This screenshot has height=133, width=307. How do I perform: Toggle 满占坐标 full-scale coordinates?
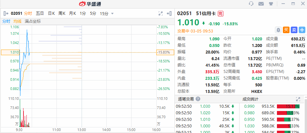point(33,21)
